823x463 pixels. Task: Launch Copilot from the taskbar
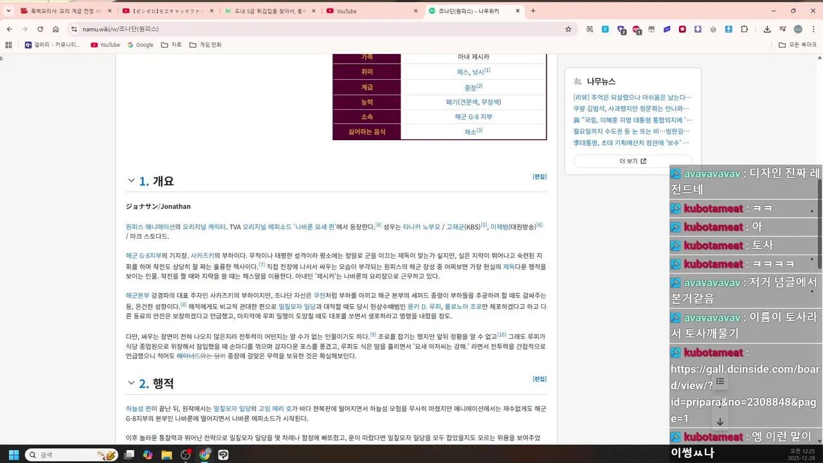click(148, 455)
